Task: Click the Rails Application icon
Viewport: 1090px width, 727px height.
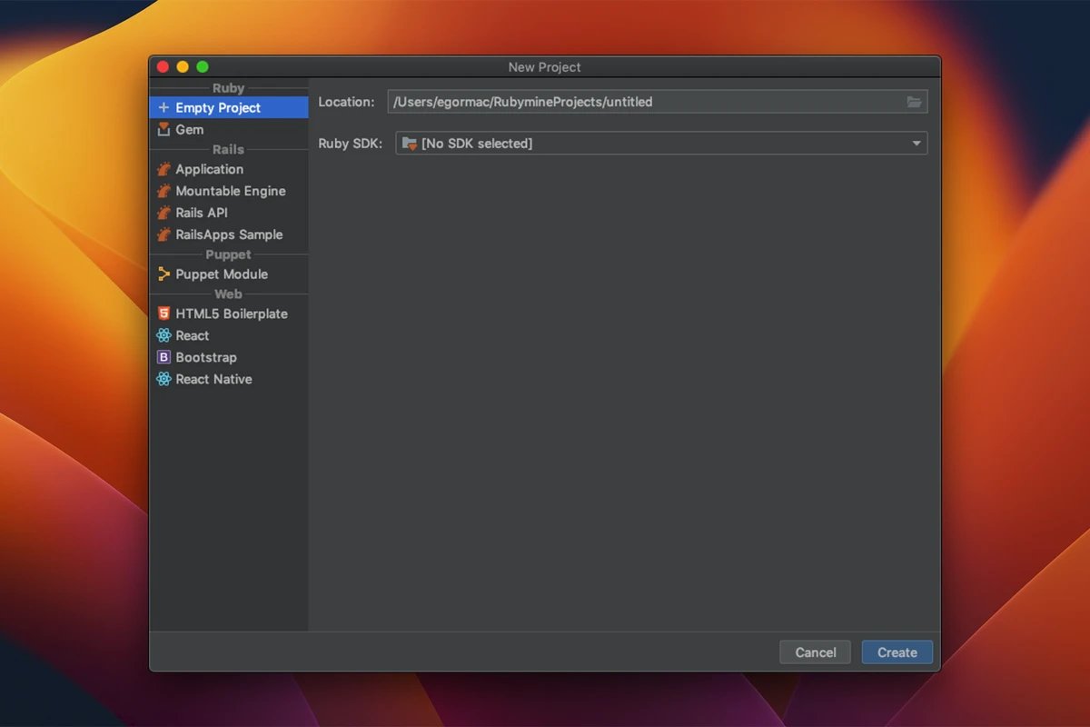Action: (x=163, y=170)
